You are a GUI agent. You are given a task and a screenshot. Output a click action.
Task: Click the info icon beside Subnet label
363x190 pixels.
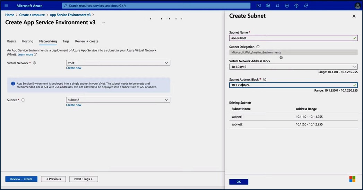(x=23, y=100)
